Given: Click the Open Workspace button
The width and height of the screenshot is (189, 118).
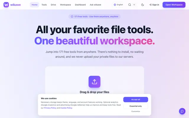Looking at the screenshot, I should (174, 5).
